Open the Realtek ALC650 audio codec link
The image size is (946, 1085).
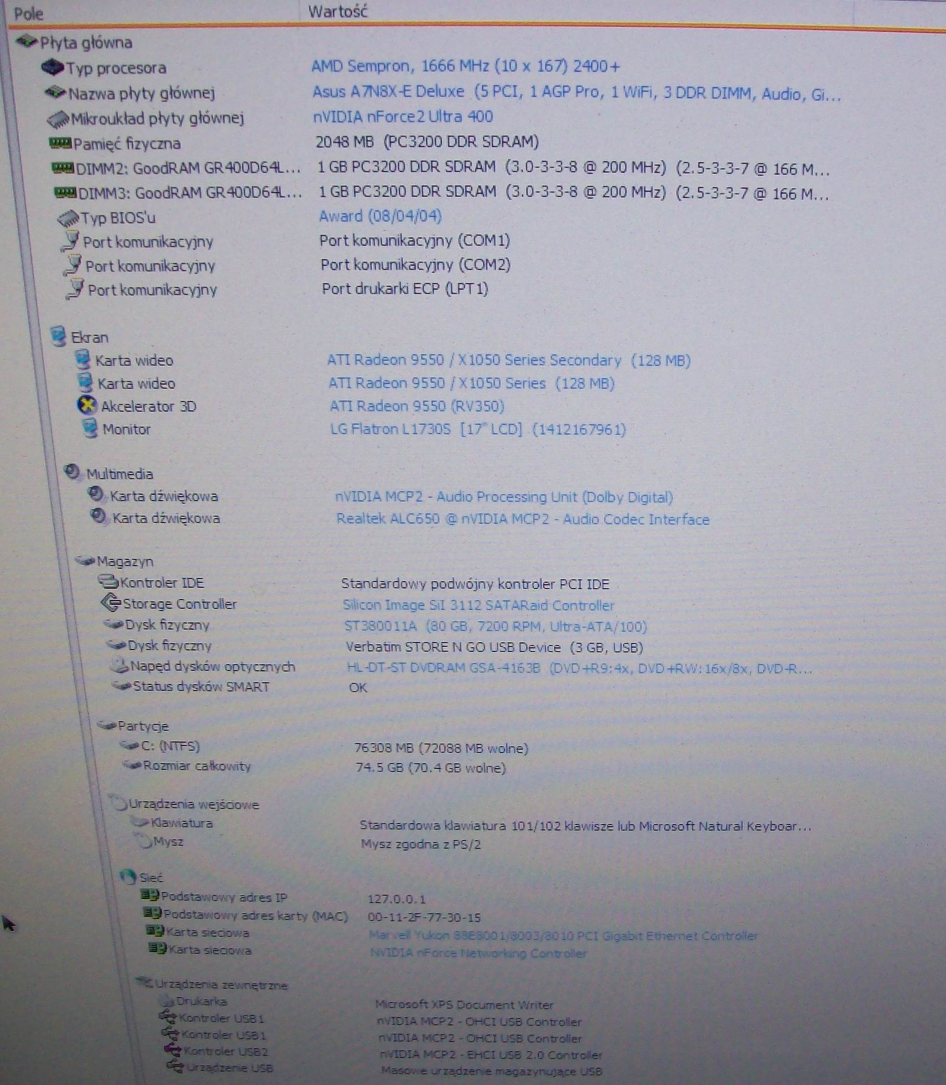[x=523, y=519]
